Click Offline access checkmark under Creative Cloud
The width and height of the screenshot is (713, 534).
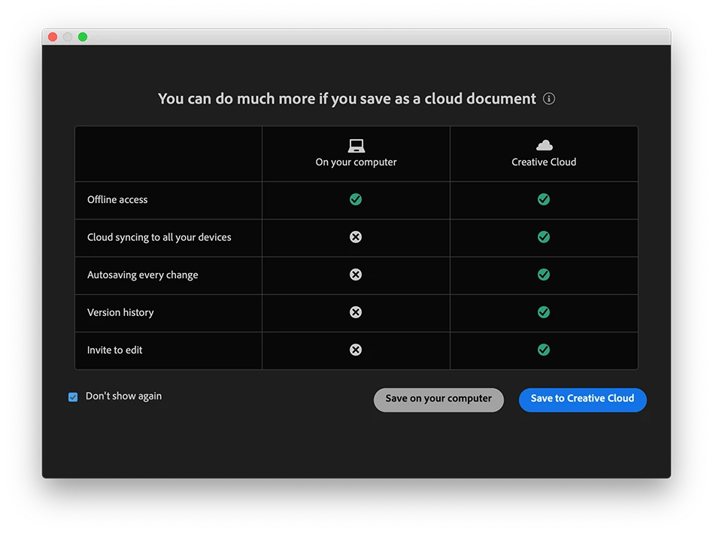tap(544, 199)
